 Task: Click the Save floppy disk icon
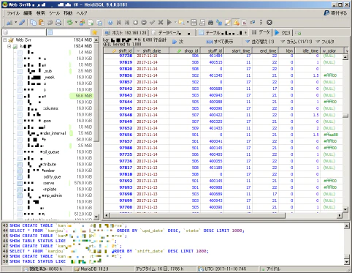(x=194, y=23)
